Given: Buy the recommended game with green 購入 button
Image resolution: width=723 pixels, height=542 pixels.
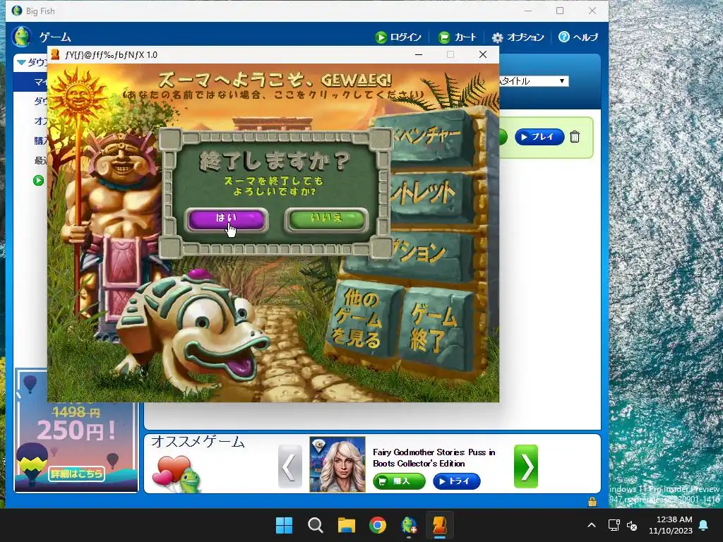Looking at the screenshot, I should point(400,481).
